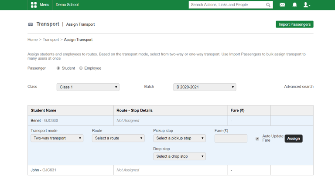Open the Class 1 dropdown
The width and height of the screenshot is (335, 183).
(88, 87)
